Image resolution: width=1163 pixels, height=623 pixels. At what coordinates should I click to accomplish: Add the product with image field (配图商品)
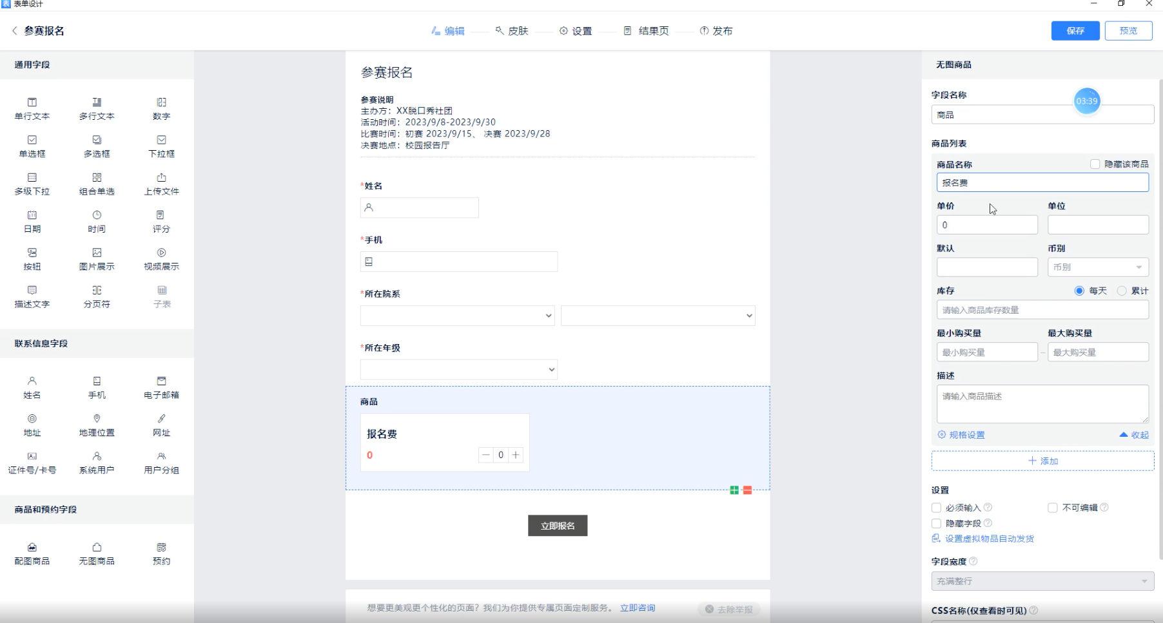tap(32, 553)
